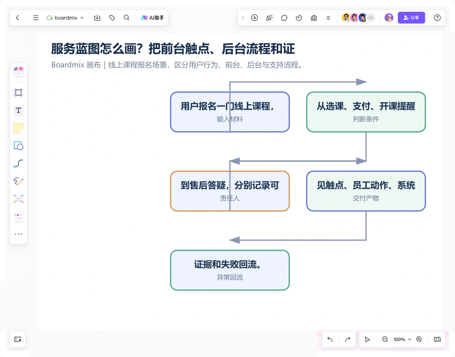This screenshot has height=357, width=455.
Task: Click the Boardmix 画布 subtitle text
Action: [x=178, y=65]
